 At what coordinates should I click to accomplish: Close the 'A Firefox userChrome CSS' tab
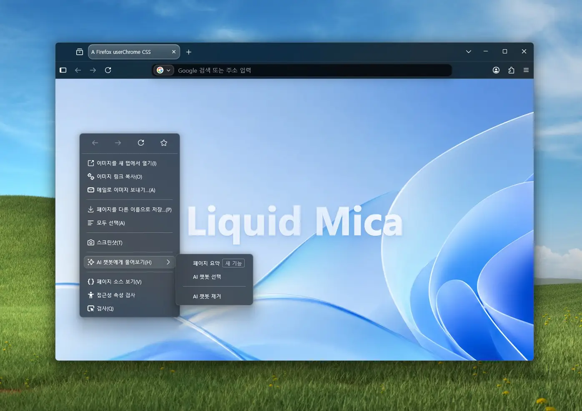coord(174,52)
